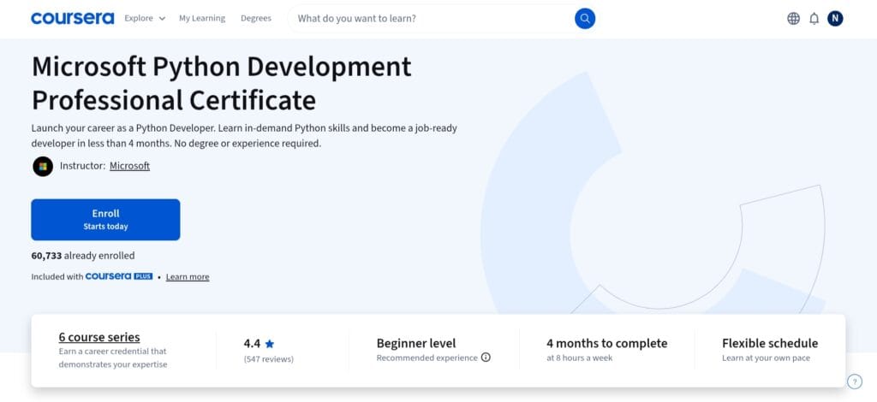
Task: Click 'Learn at your own pace' text
Action: (766, 358)
